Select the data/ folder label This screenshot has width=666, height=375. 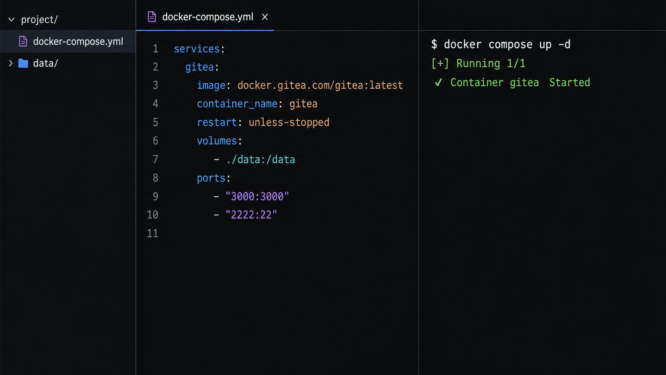coord(45,63)
